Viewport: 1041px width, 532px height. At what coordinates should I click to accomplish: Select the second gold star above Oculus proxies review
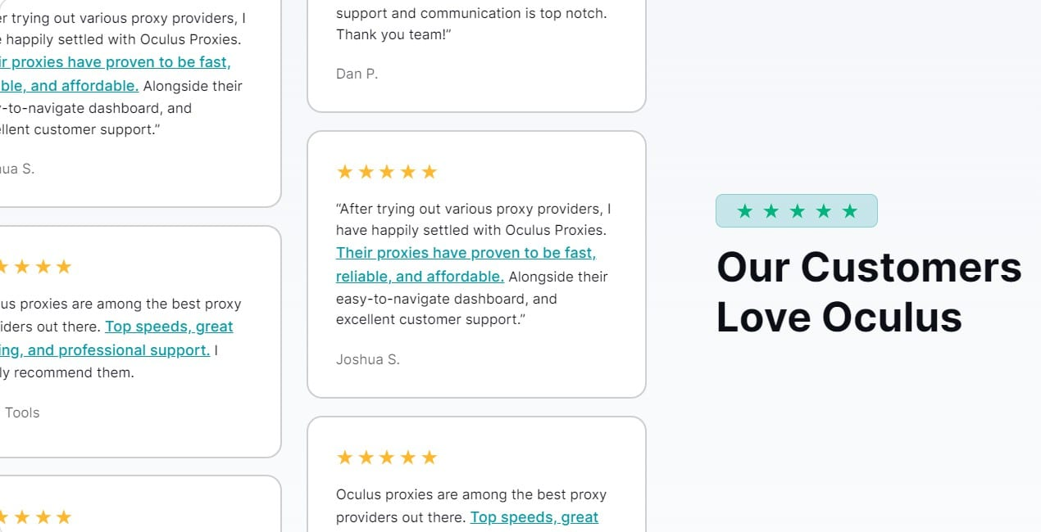coord(367,457)
